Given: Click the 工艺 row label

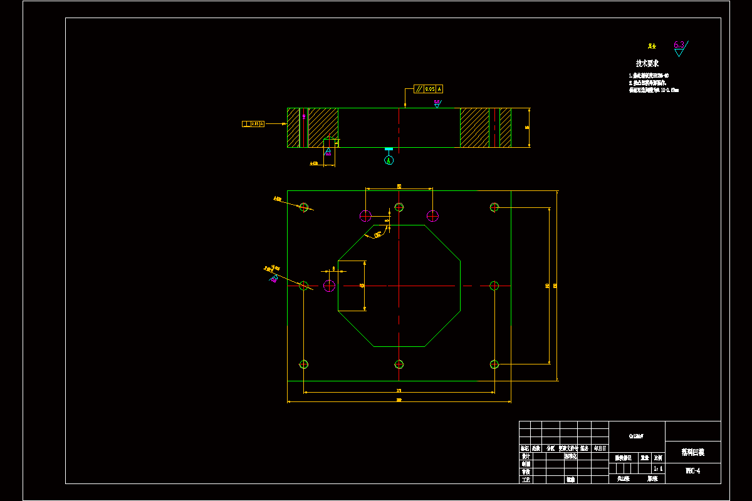Looking at the screenshot, I should click(526, 480).
